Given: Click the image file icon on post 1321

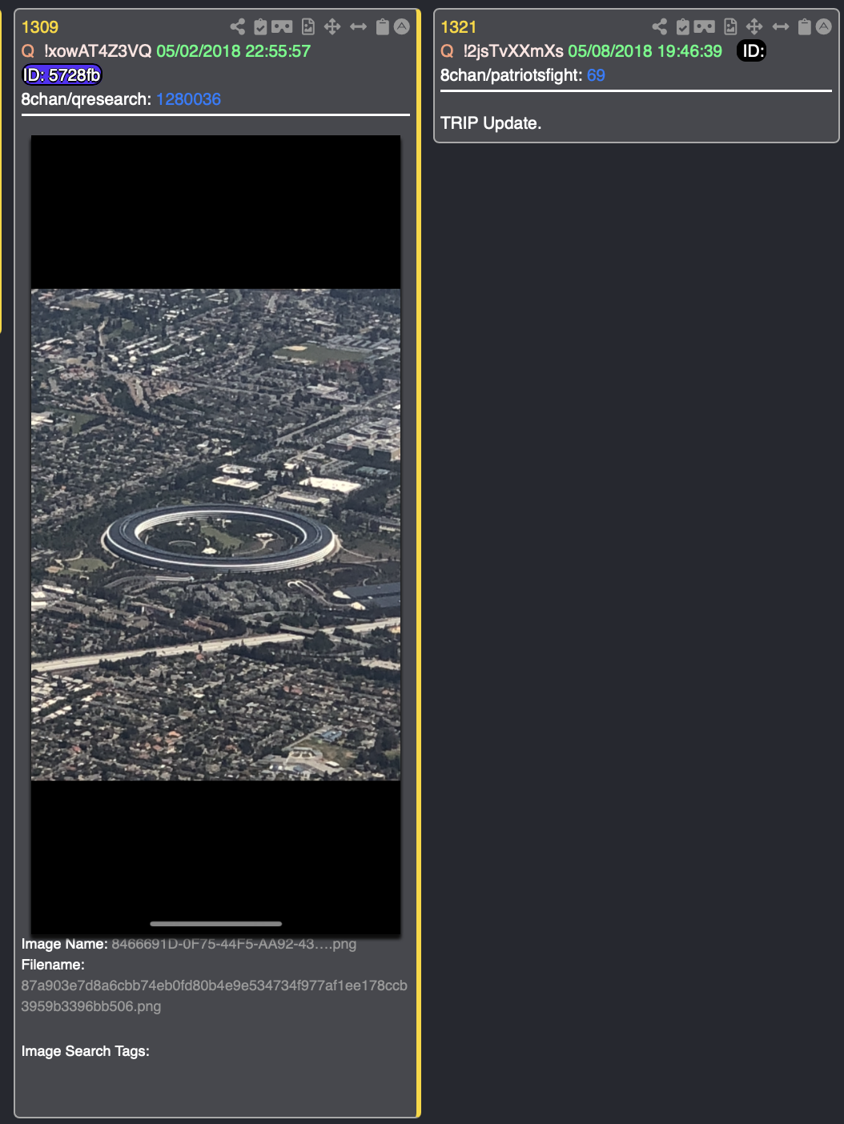Looking at the screenshot, I should tap(730, 27).
